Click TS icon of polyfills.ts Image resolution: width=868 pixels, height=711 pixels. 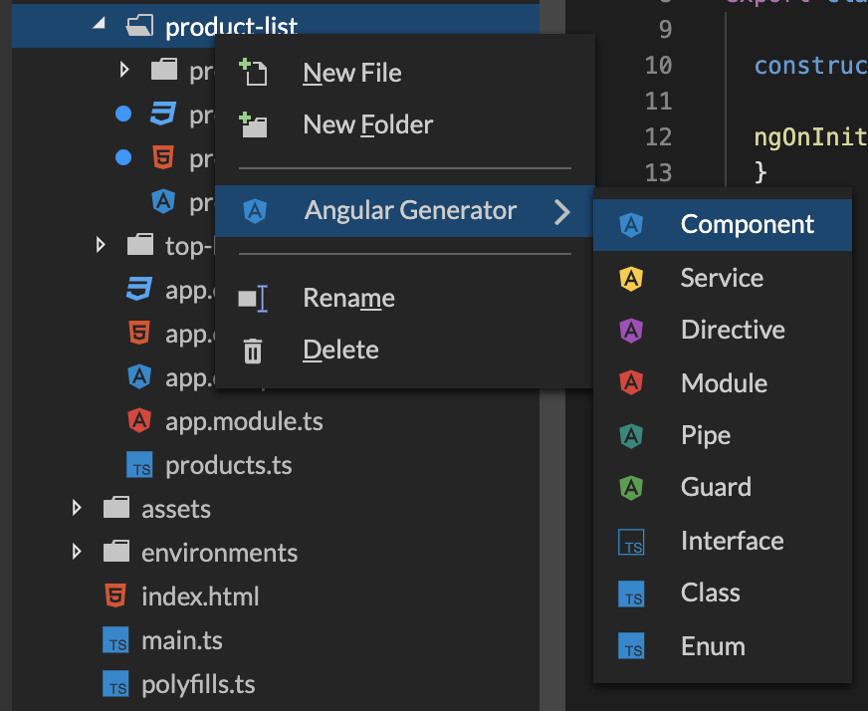pos(115,684)
